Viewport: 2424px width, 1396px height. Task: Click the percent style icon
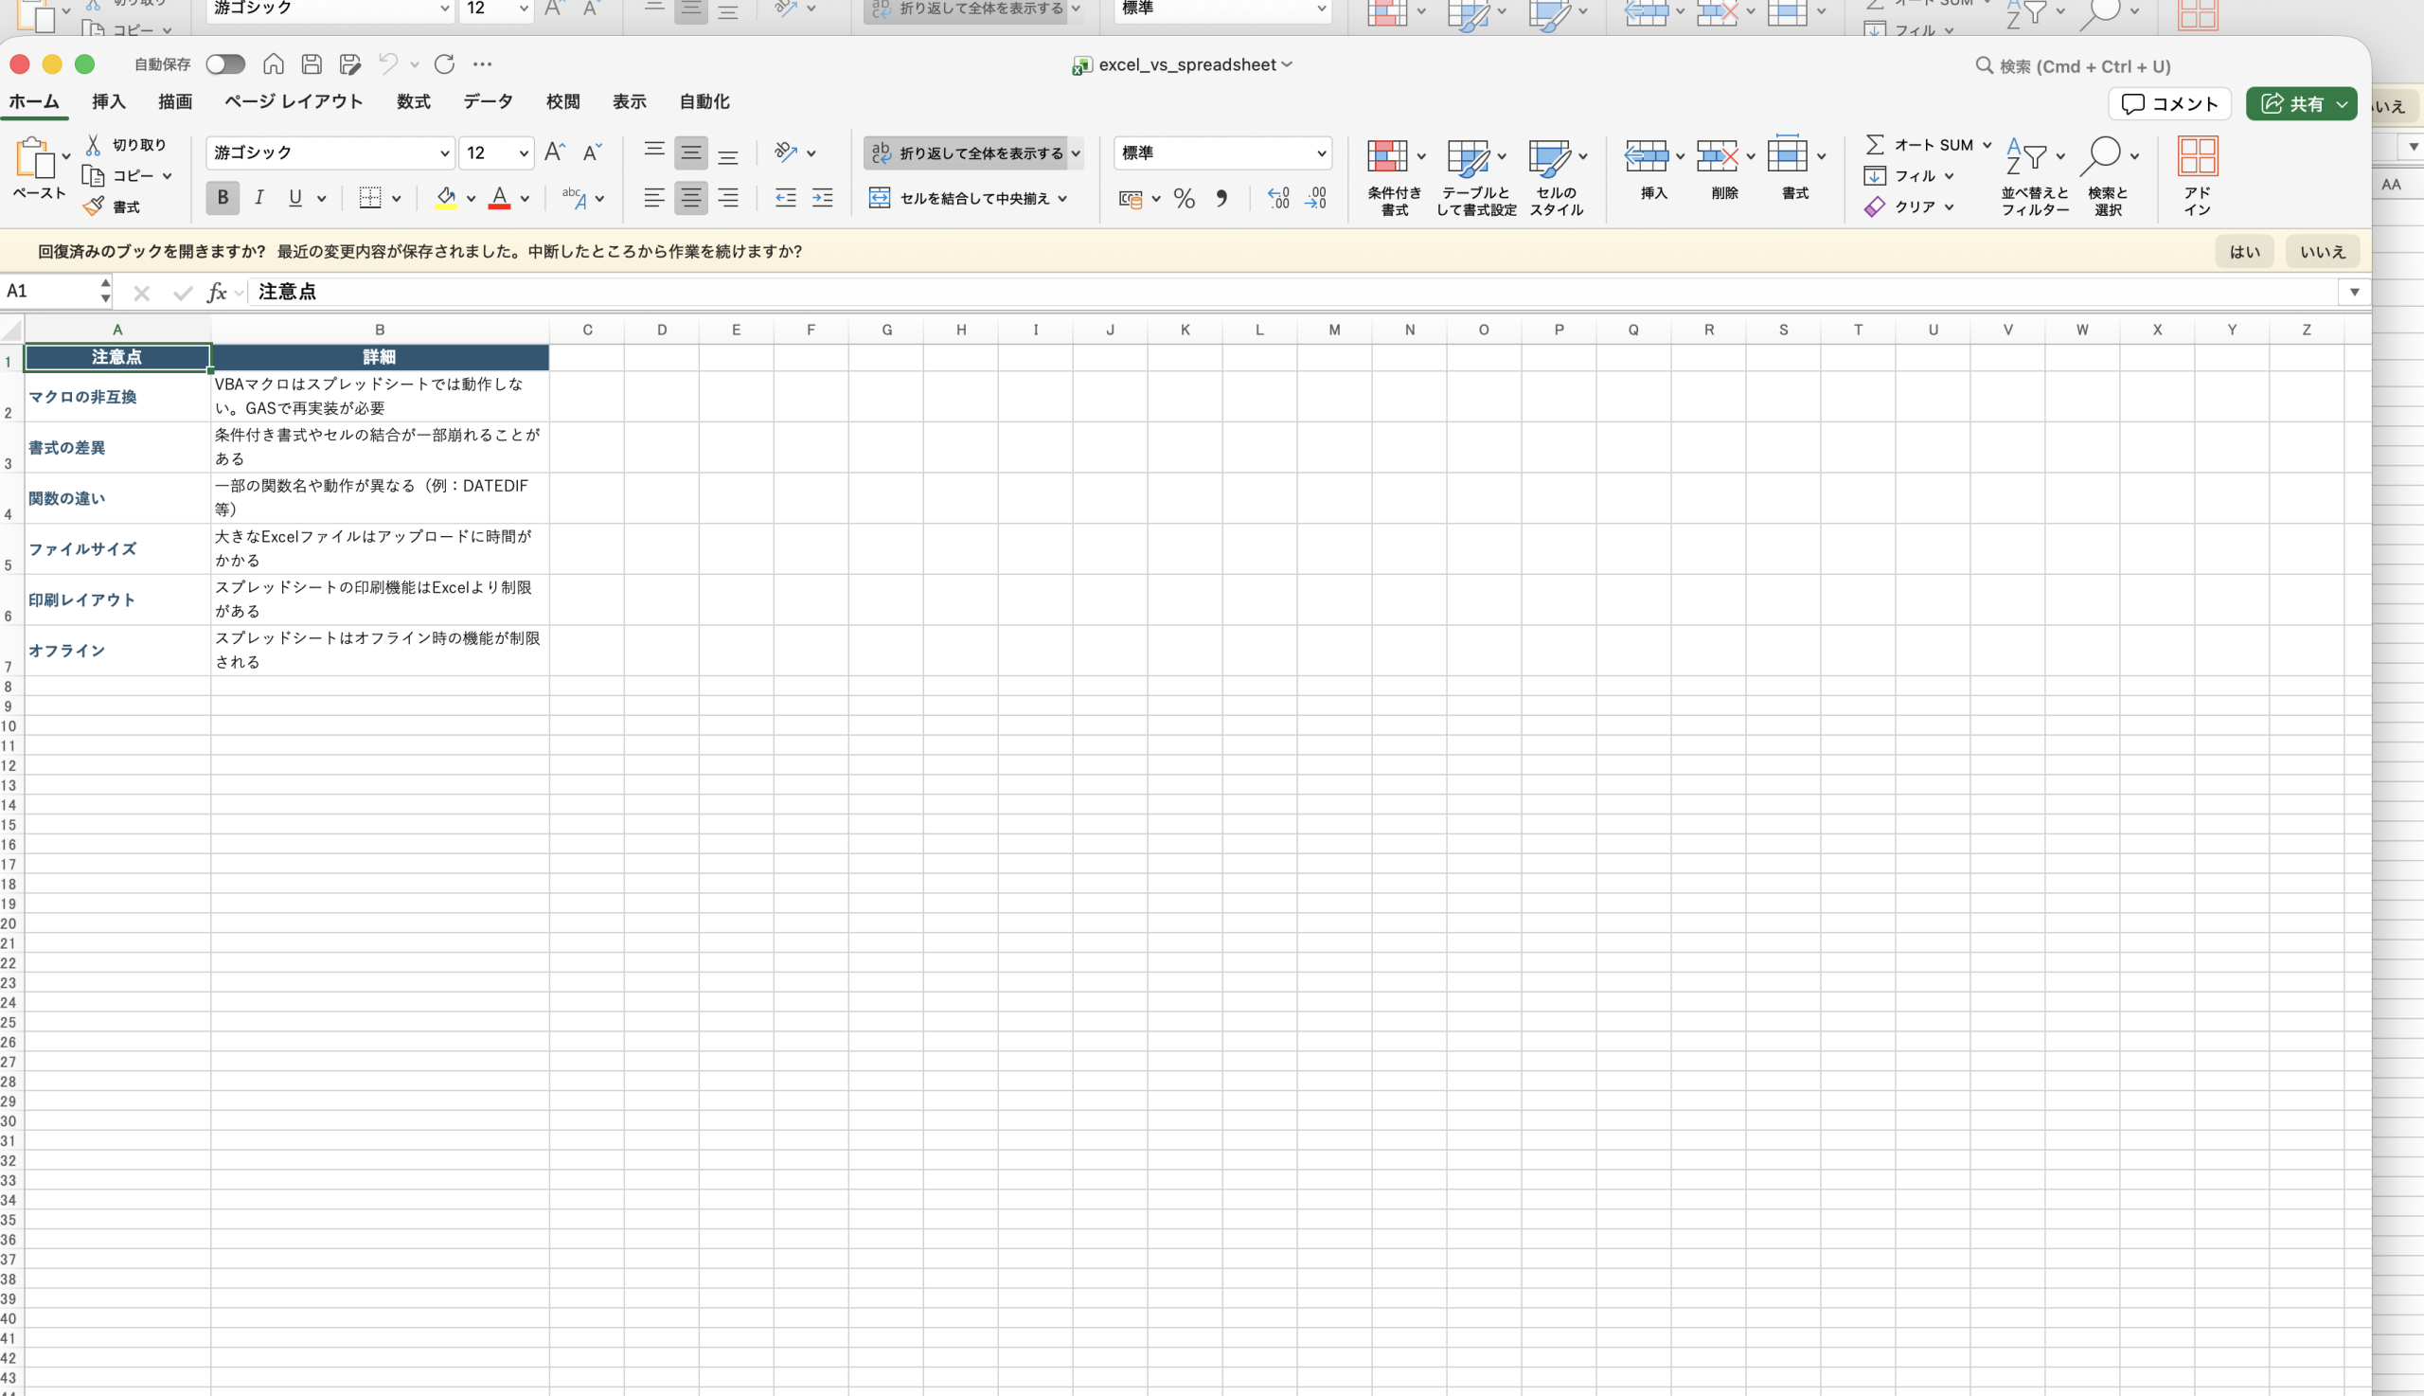pos(1184,199)
